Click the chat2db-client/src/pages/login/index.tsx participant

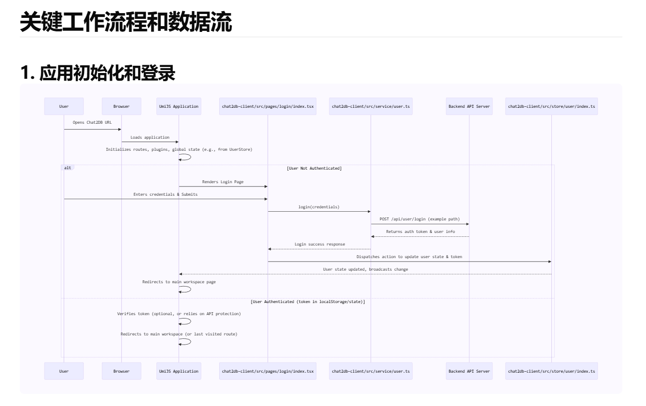pos(268,106)
